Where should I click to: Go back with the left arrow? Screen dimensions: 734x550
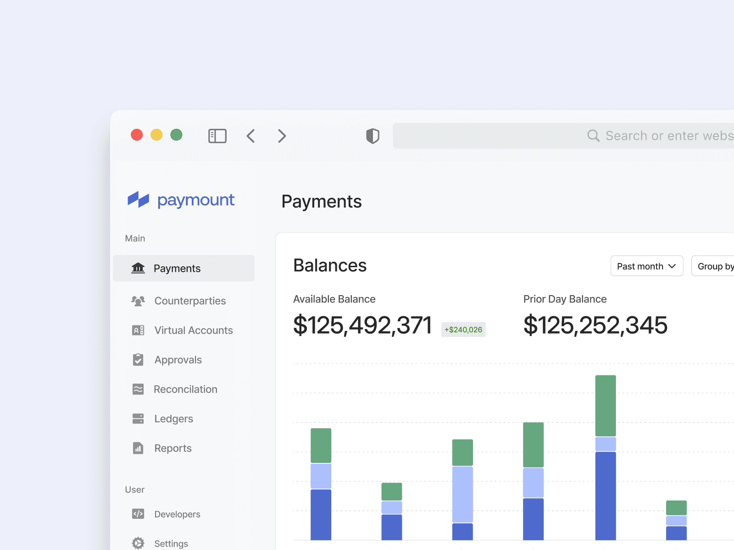pos(250,136)
